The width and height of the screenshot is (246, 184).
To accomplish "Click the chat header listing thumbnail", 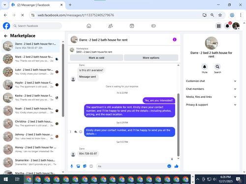I will click(74, 40).
